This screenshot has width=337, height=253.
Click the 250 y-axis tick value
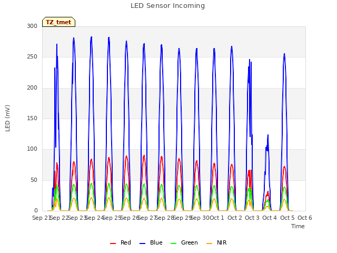[32, 57]
